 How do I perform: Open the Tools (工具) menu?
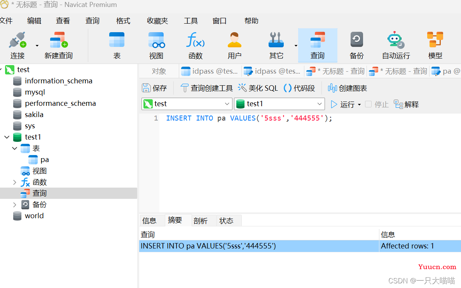191,21
